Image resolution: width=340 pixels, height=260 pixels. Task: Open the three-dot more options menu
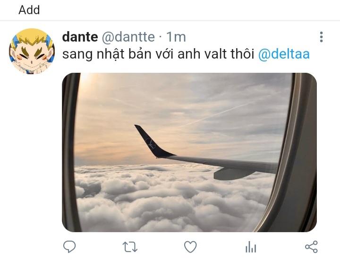click(x=322, y=37)
